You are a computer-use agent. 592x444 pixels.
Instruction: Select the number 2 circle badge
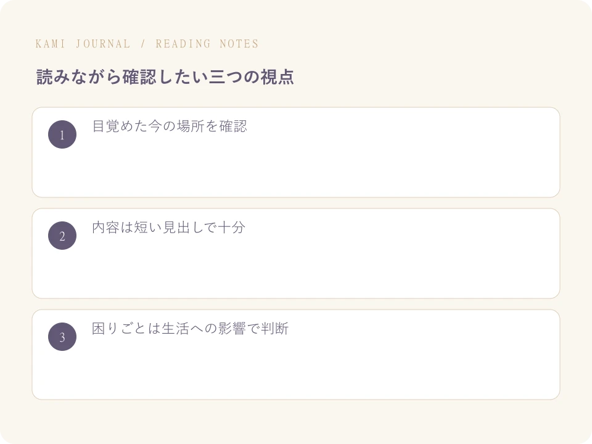(62, 236)
